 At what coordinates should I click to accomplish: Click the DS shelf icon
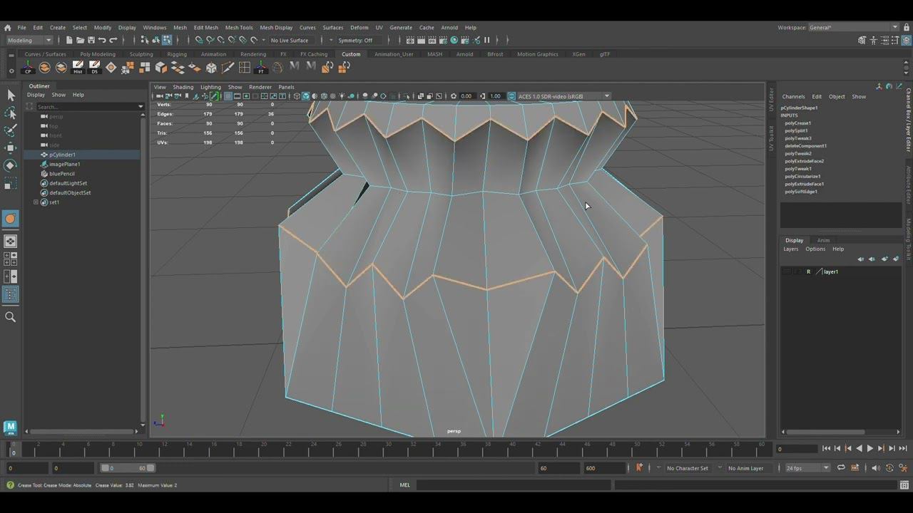(x=94, y=67)
